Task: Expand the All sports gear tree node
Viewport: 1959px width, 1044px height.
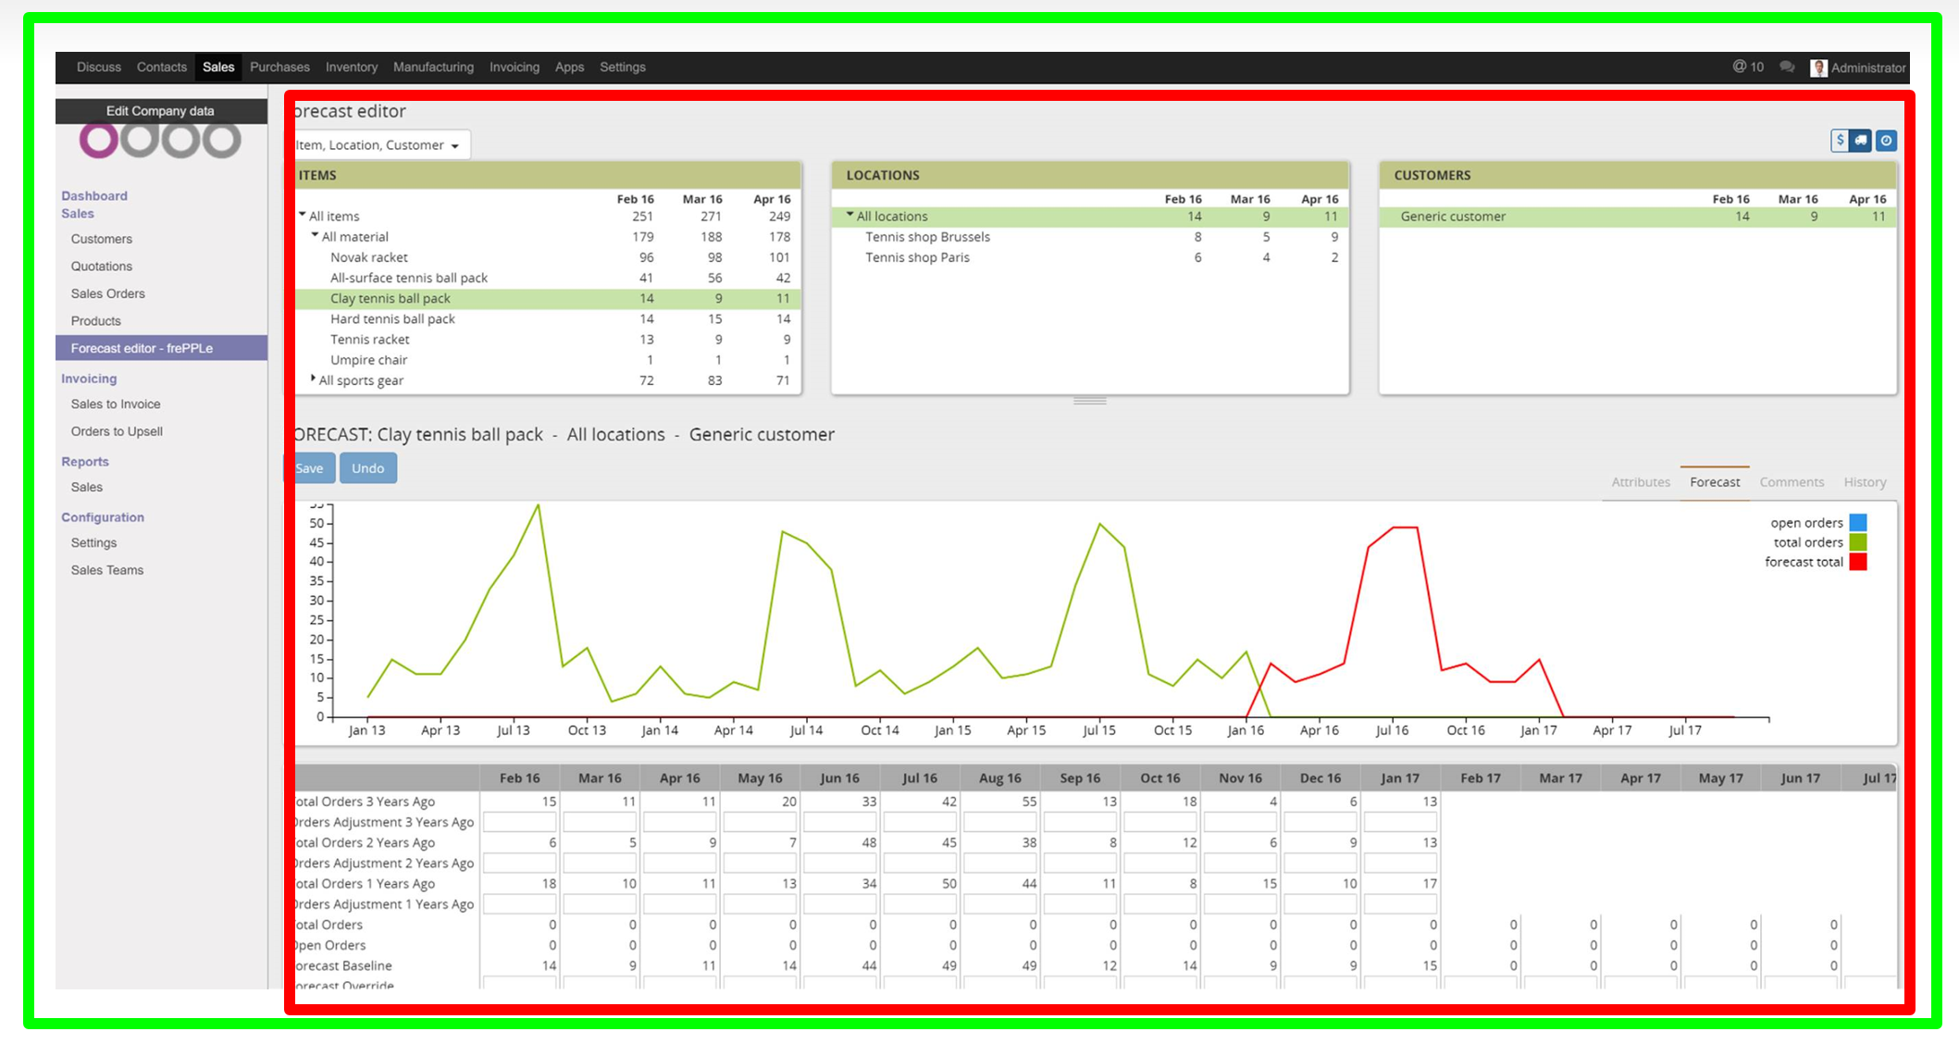Action: [313, 378]
